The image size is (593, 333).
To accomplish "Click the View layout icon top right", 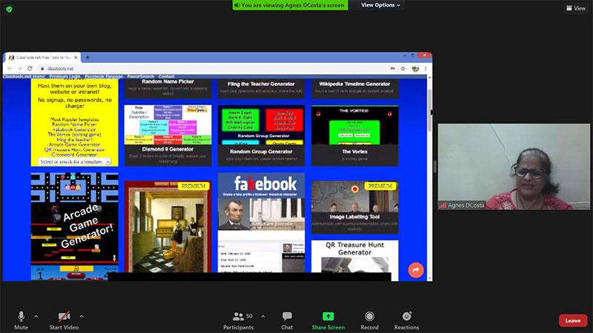I will tap(576, 8).
